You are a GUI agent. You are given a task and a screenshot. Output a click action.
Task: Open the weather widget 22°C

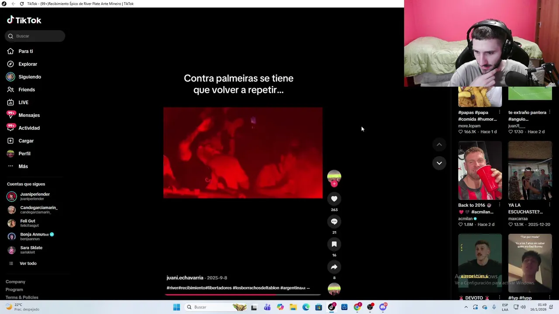point(22,307)
